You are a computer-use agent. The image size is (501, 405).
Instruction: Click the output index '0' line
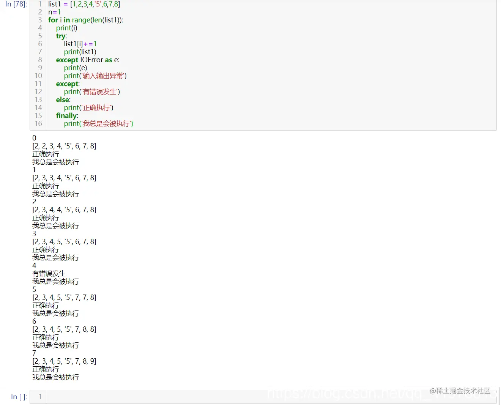pyautogui.click(x=34, y=138)
